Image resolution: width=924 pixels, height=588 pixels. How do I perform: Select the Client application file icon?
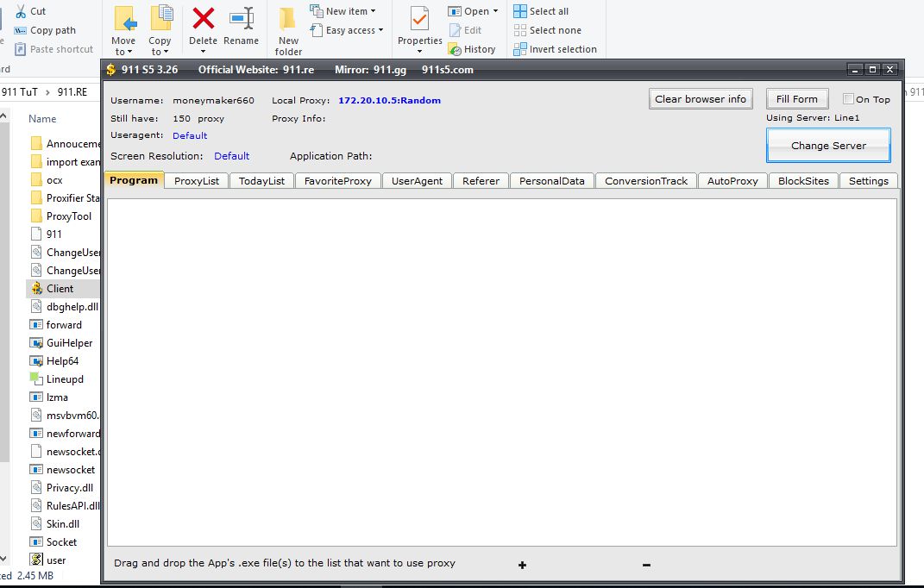click(36, 288)
